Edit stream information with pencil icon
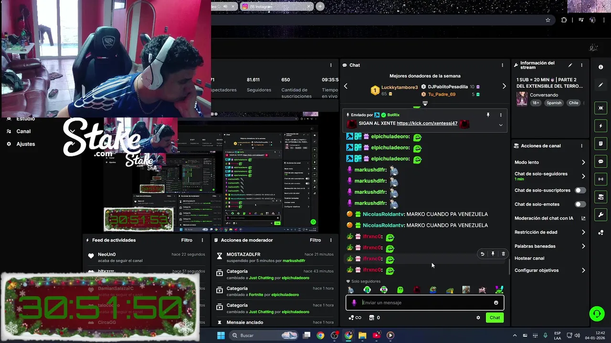The width and height of the screenshot is (611, 343). pos(570,65)
